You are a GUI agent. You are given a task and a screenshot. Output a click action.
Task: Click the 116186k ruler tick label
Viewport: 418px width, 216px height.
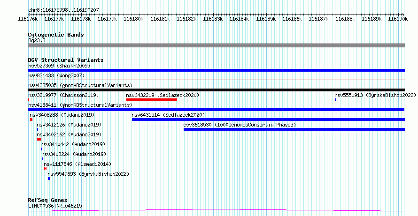pos(293,19)
